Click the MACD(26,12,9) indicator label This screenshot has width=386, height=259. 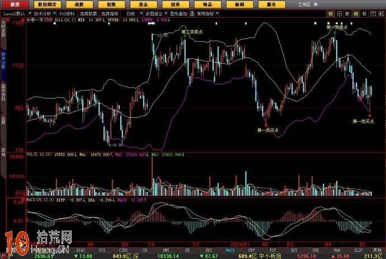[x=40, y=200]
